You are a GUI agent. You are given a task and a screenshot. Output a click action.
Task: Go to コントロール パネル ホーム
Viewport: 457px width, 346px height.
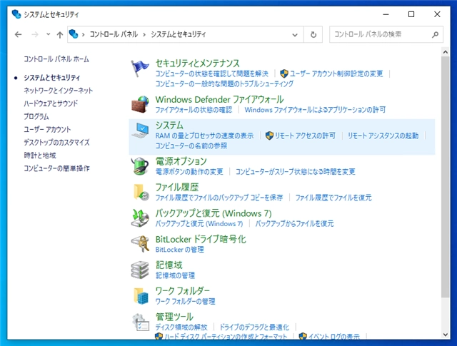coord(56,59)
